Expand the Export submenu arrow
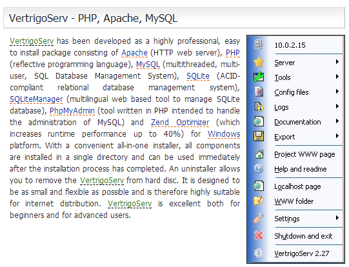Screen dimensions: 349x267 (337, 136)
